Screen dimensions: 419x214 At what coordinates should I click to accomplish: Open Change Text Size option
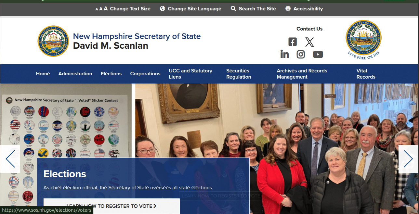click(123, 9)
